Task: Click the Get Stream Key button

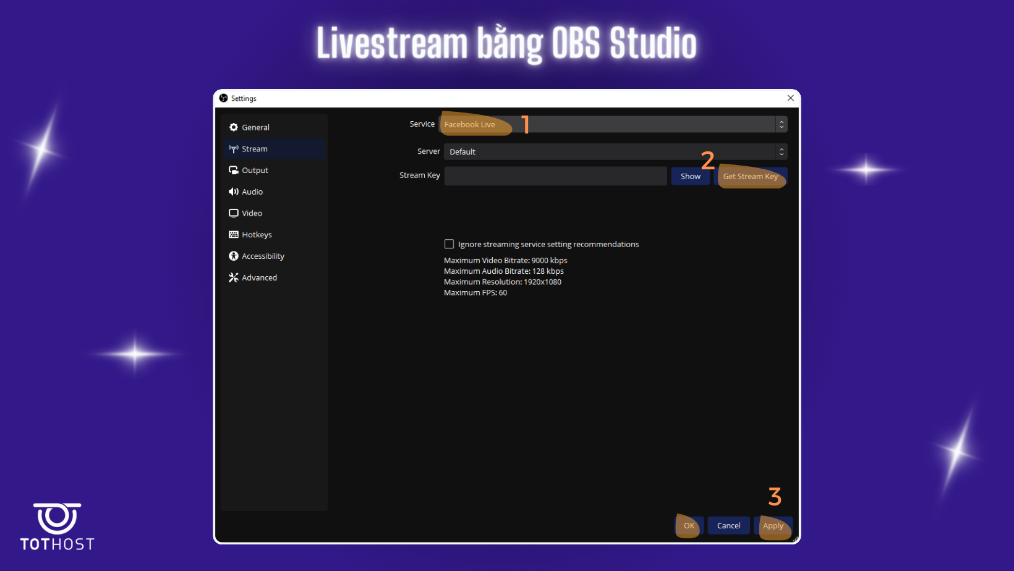Action: pos(751,176)
